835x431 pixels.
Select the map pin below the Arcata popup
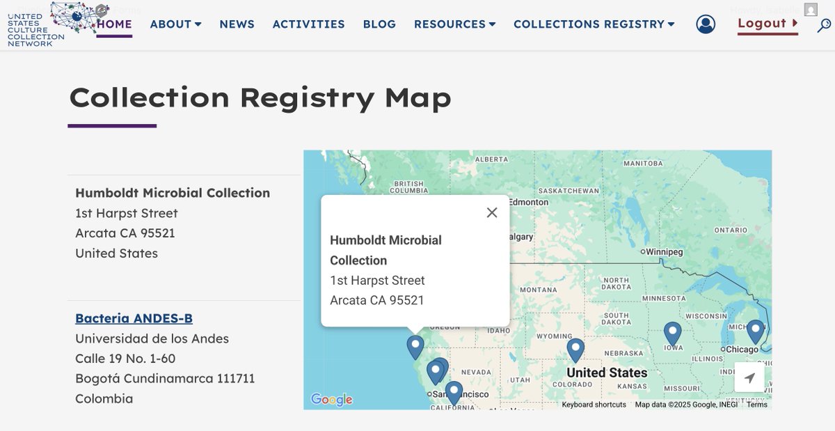(415, 347)
